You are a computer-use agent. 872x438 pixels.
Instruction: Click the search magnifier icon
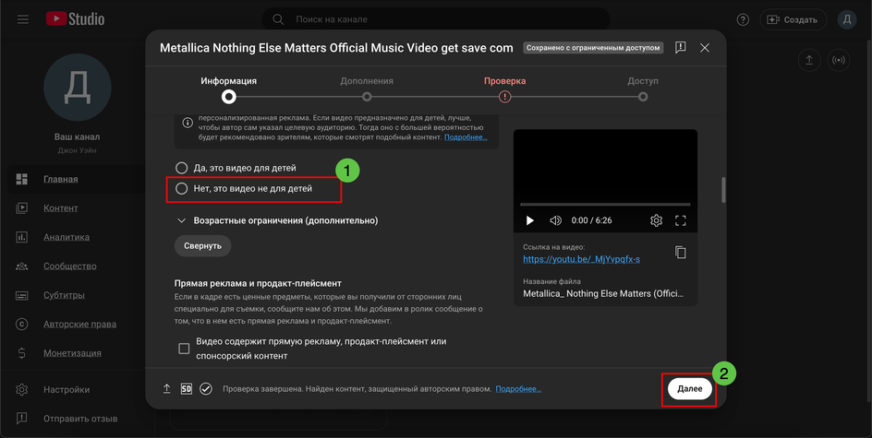[x=278, y=19]
